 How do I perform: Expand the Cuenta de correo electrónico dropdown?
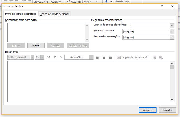[x=172, y=25]
